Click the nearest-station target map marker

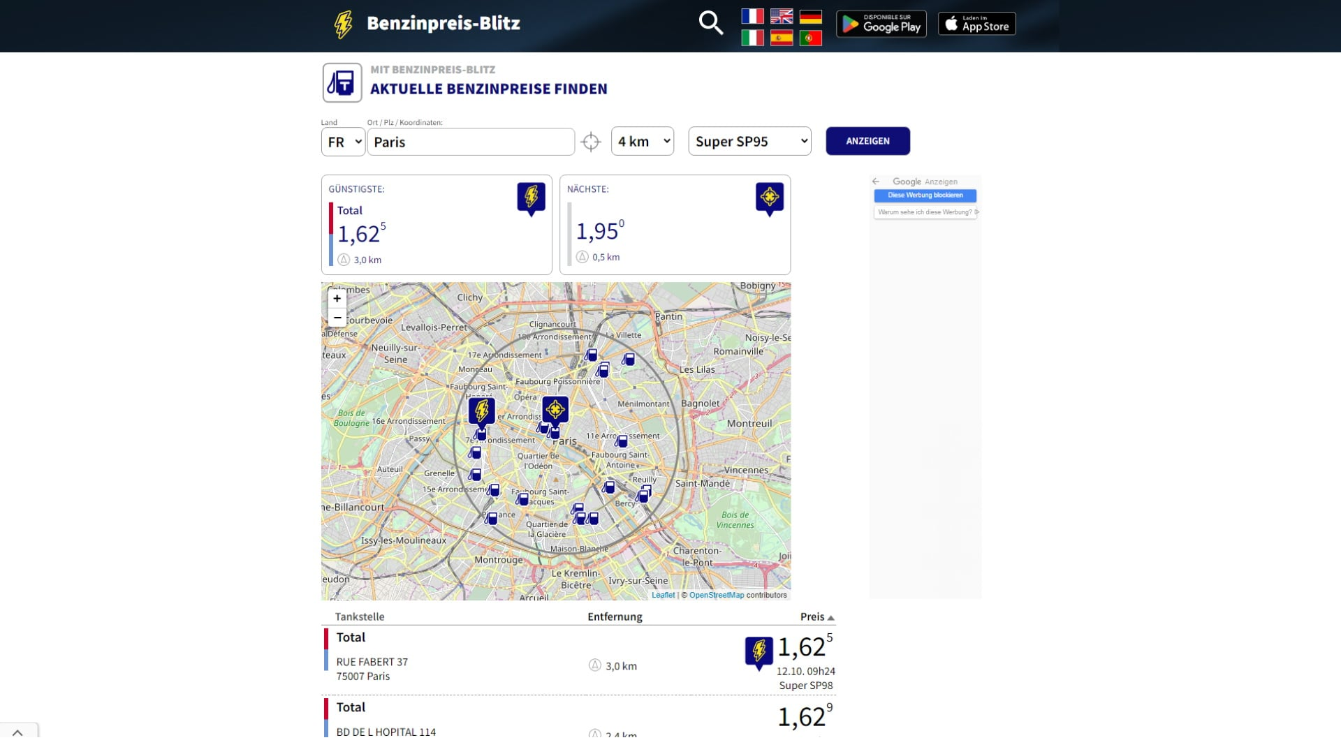point(555,410)
